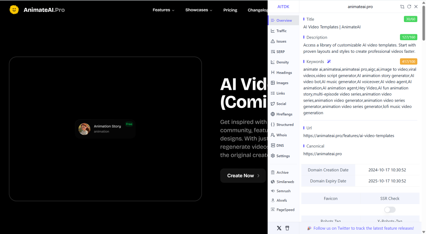The height and width of the screenshot is (234, 426).
Task: Click the AnimateAI smiley logo icon
Action: (x=14, y=10)
